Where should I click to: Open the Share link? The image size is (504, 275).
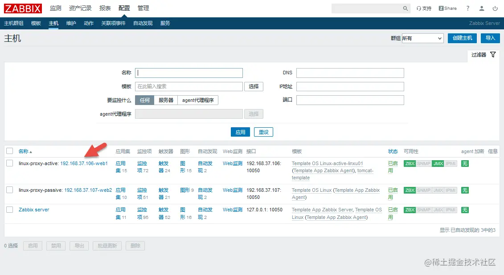coord(448,8)
